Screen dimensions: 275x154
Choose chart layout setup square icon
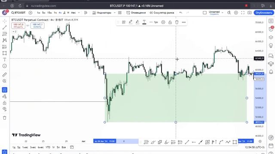[x=205, y=12]
